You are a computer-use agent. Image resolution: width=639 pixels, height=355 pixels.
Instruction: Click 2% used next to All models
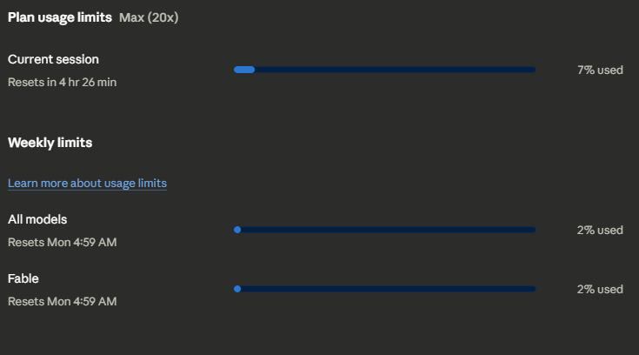(600, 230)
